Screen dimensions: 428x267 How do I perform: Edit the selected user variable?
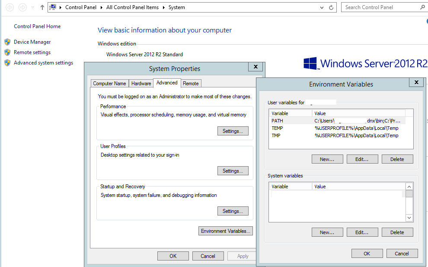click(x=362, y=159)
